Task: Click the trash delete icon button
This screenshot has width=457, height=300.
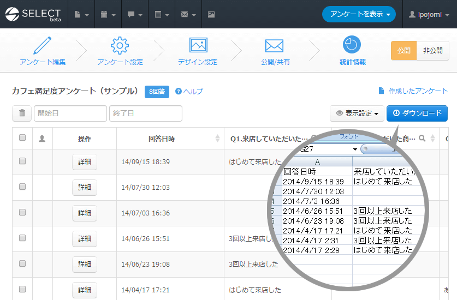Action: [x=22, y=113]
